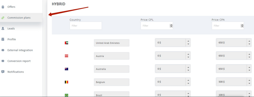Click the Price CPA filter spinner arrows
Viewport: 254px width, 97px height.
(x=242, y=25)
